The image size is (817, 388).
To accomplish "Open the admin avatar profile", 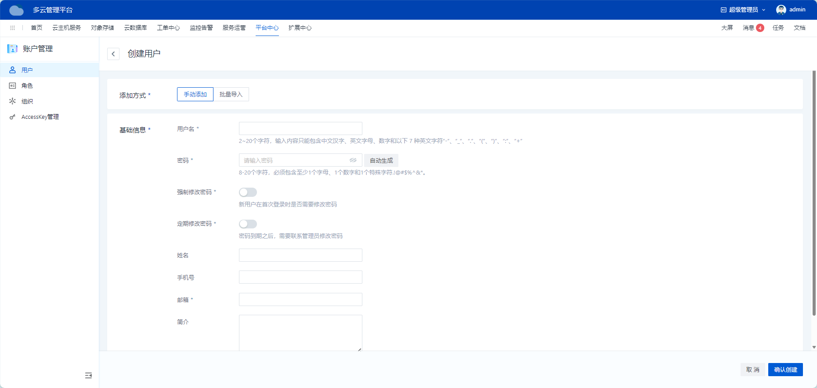I will point(781,10).
